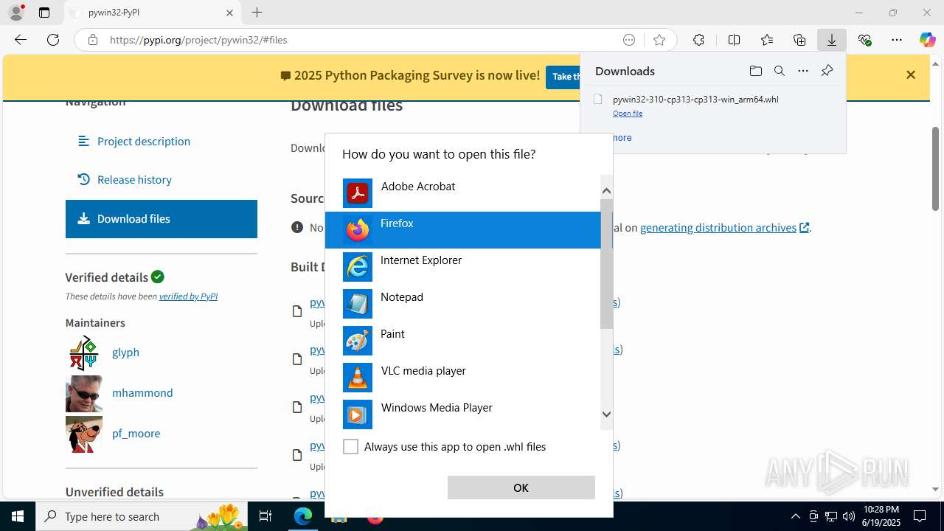
Task: Add this page to favorites
Action: [659, 40]
